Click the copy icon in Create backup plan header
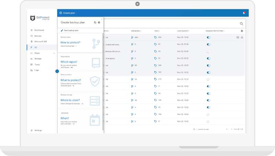This screenshot has width=275, height=156. (x=95, y=23)
